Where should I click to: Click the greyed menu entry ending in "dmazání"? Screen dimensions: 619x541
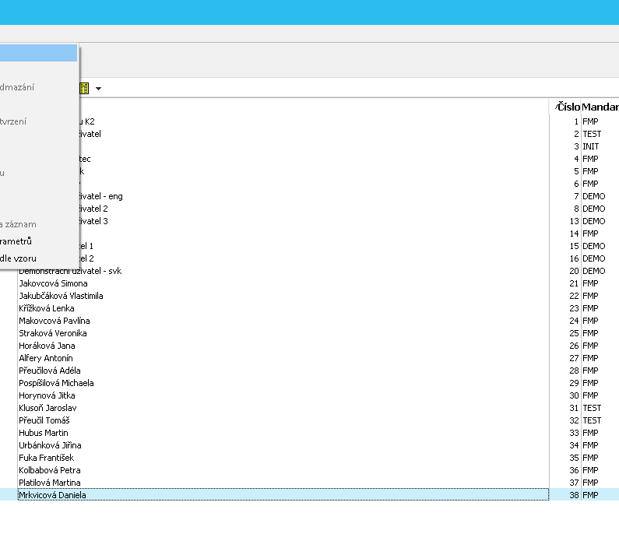click(x=18, y=87)
